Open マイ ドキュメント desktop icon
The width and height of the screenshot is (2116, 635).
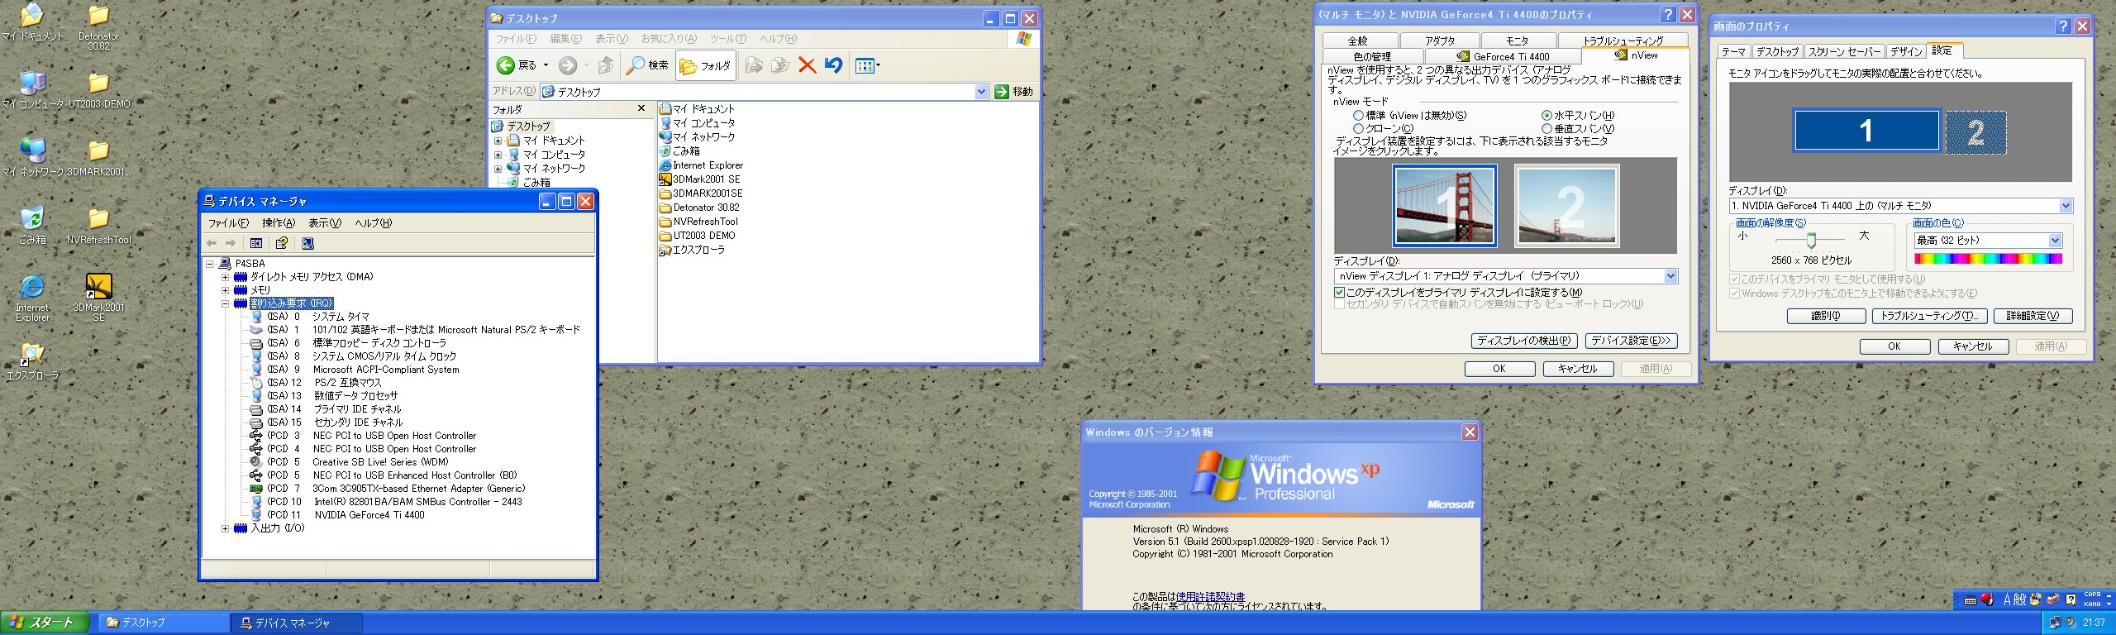[32, 22]
